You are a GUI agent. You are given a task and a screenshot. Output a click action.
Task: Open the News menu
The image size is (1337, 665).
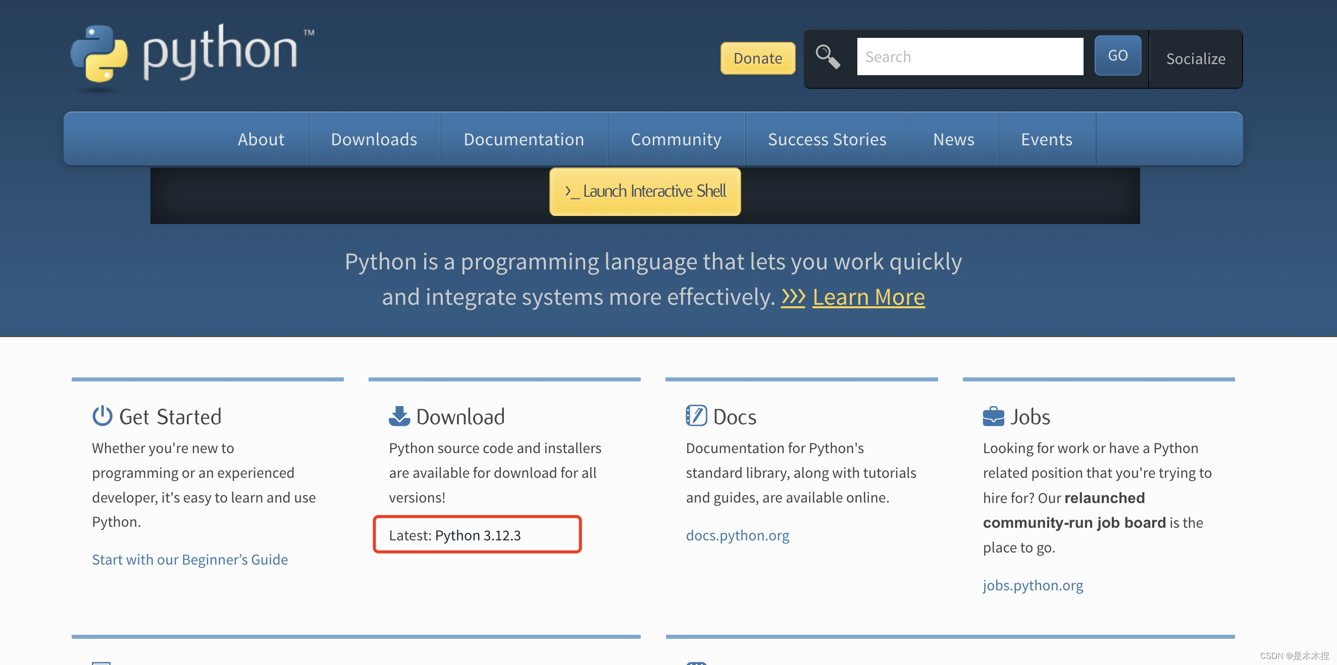tap(953, 139)
